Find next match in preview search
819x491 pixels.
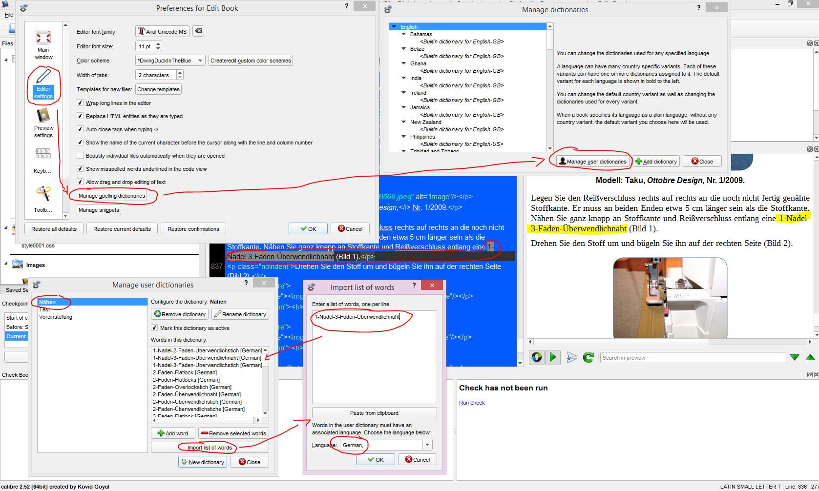(x=795, y=358)
